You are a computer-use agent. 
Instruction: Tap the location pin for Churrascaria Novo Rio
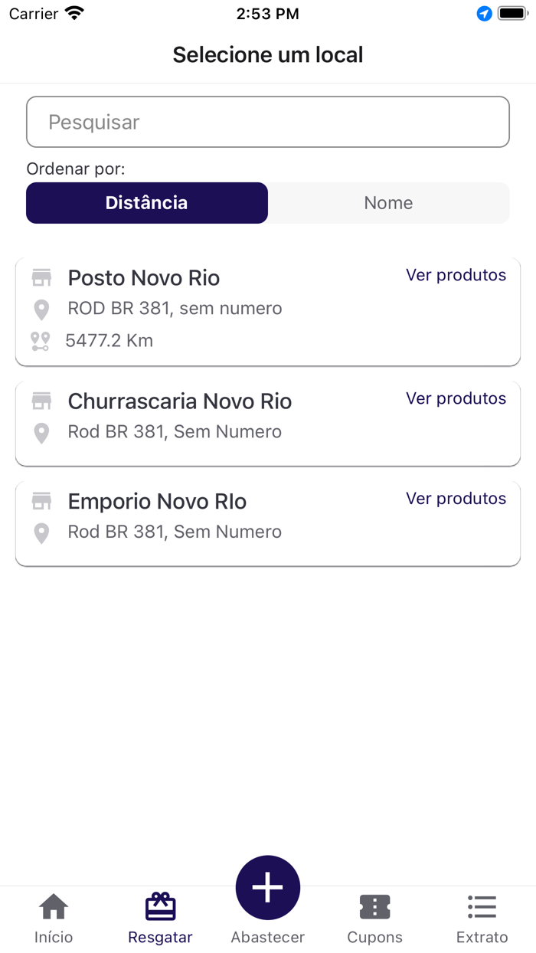pos(41,431)
